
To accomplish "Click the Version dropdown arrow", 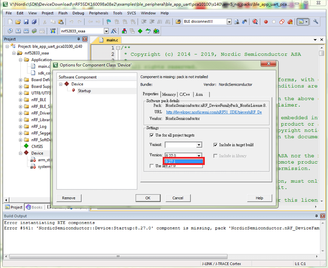I will coord(199,156).
